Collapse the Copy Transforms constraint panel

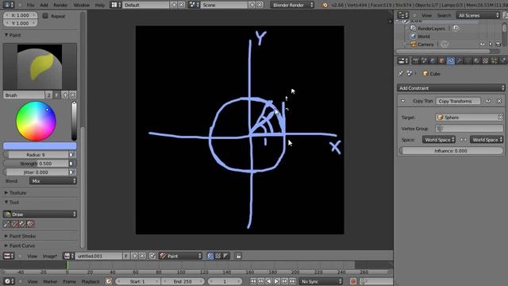403,101
